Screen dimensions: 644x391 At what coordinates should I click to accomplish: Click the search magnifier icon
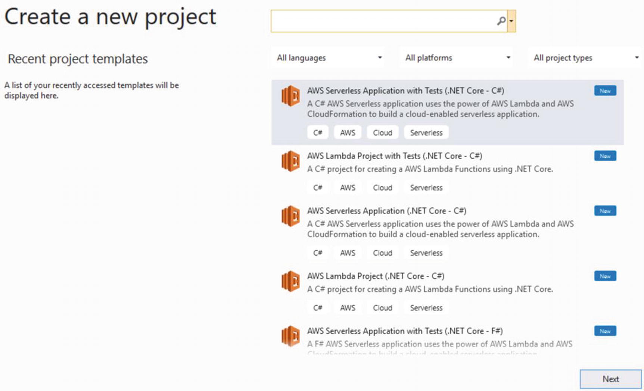click(x=501, y=21)
